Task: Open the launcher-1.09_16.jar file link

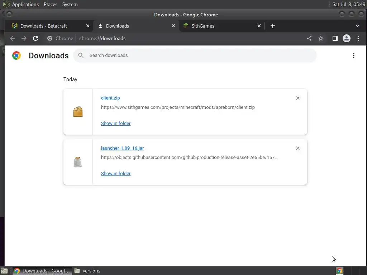Action: click(123, 148)
